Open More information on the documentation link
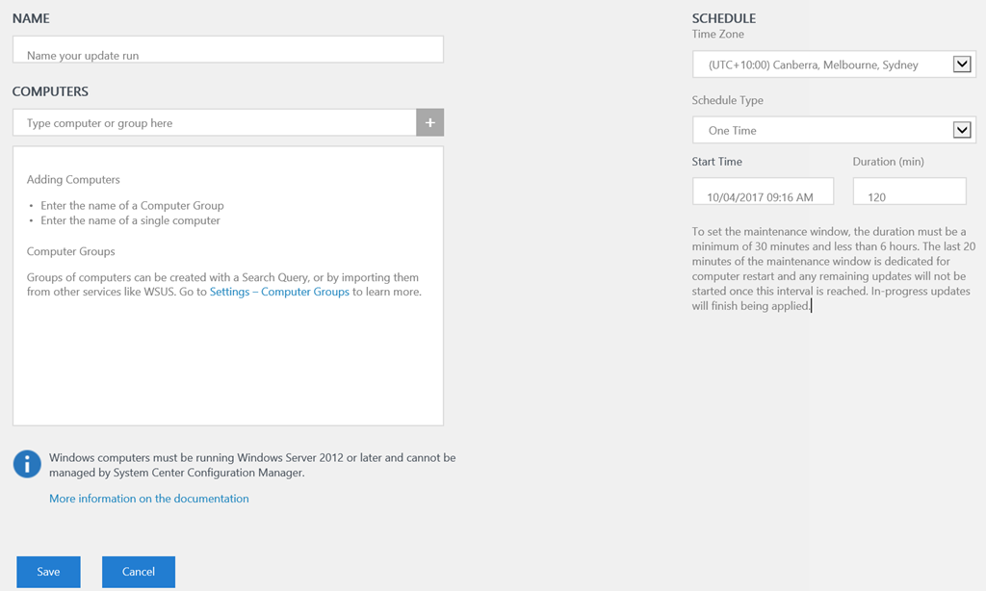The height and width of the screenshot is (591, 986). (x=149, y=499)
